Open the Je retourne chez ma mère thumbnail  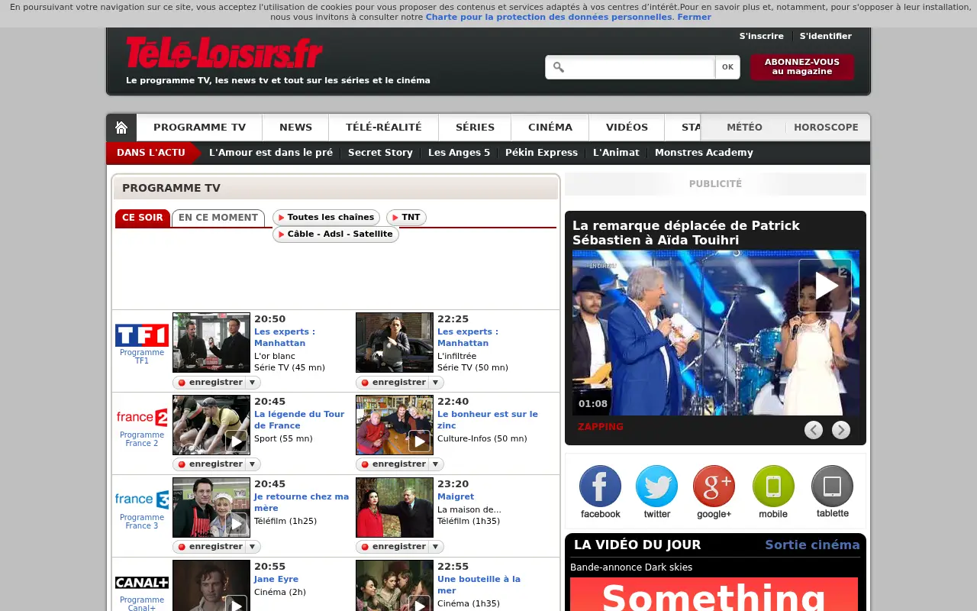211,507
